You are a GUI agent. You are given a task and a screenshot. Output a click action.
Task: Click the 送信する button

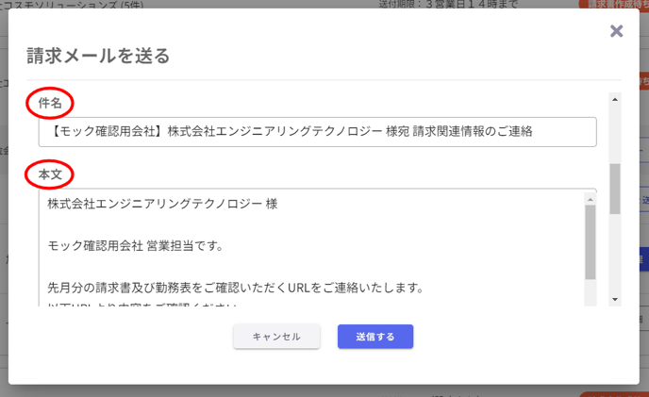(374, 337)
